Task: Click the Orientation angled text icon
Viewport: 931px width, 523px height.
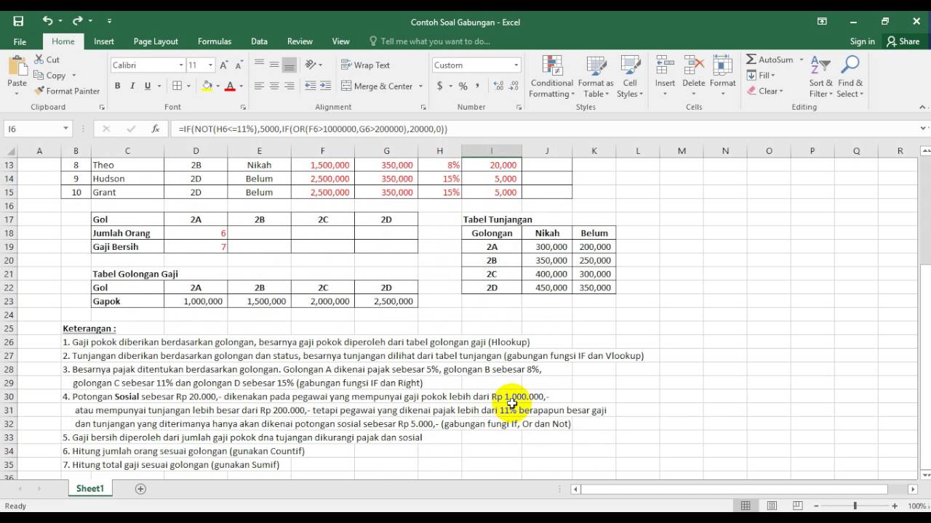Action: click(x=311, y=65)
